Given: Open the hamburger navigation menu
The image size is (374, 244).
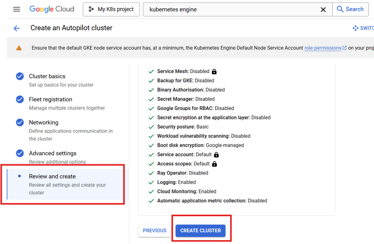Looking at the screenshot, I should point(16,9).
